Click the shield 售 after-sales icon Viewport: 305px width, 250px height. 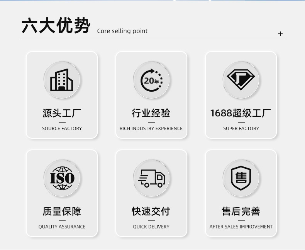[x=241, y=178]
